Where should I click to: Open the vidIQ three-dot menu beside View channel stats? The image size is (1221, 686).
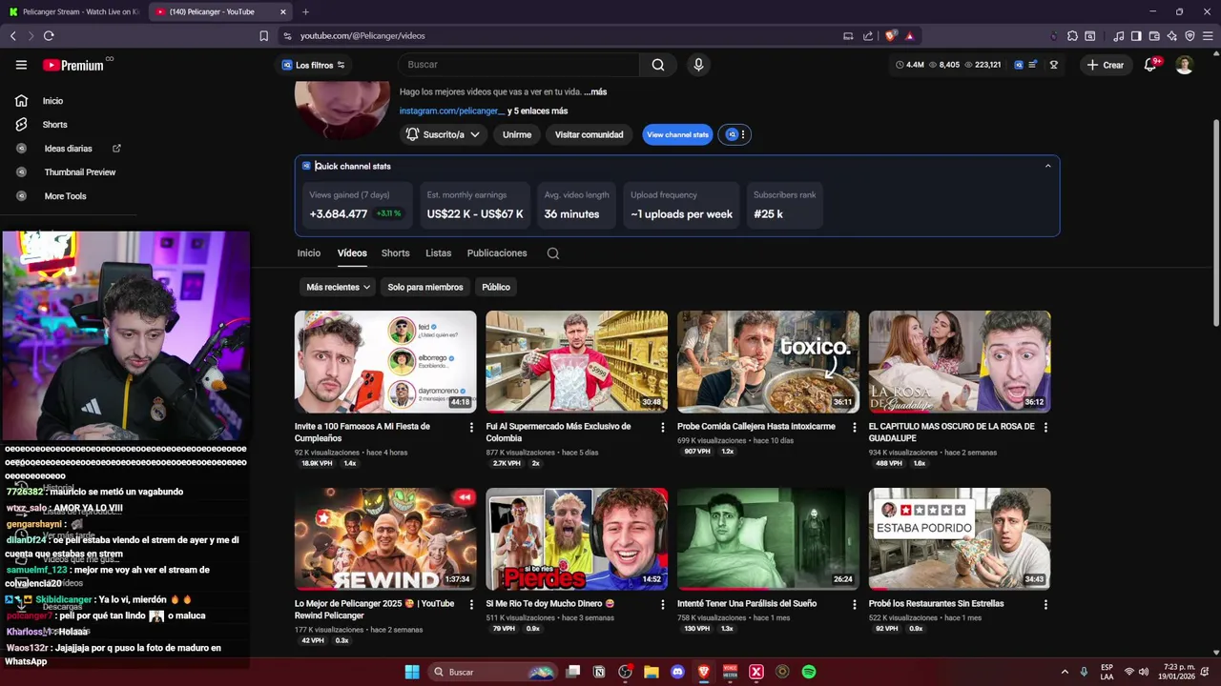tap(743, 134)
